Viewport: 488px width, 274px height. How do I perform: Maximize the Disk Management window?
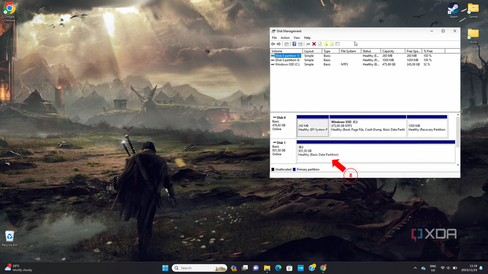(x=443, y=31)
